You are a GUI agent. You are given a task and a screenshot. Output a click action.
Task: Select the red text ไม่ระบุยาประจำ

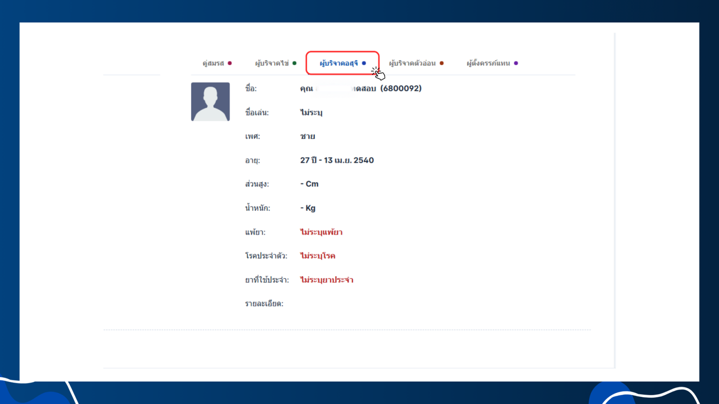327,280
